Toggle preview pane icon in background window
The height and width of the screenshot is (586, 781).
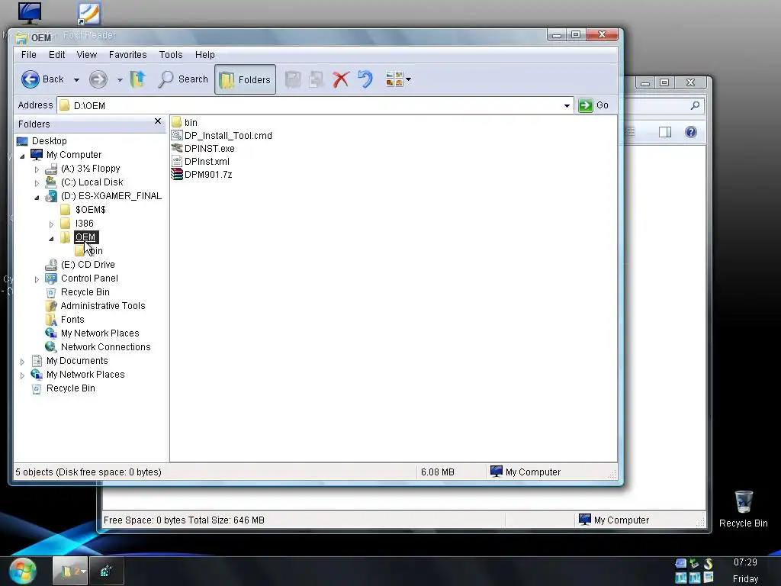(665, 132)
